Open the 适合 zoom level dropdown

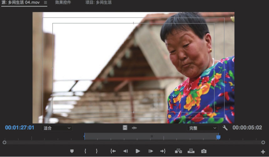coord(57,128)
